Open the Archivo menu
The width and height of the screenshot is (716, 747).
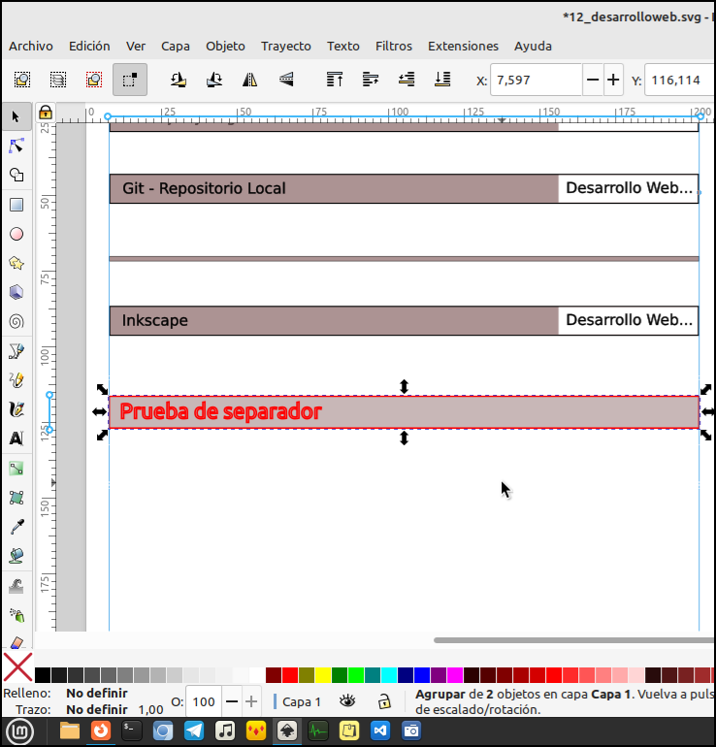[x=31, y=47]
